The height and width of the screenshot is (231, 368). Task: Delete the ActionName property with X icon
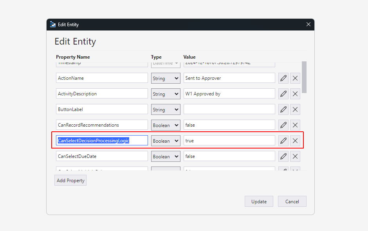point(295,78)
